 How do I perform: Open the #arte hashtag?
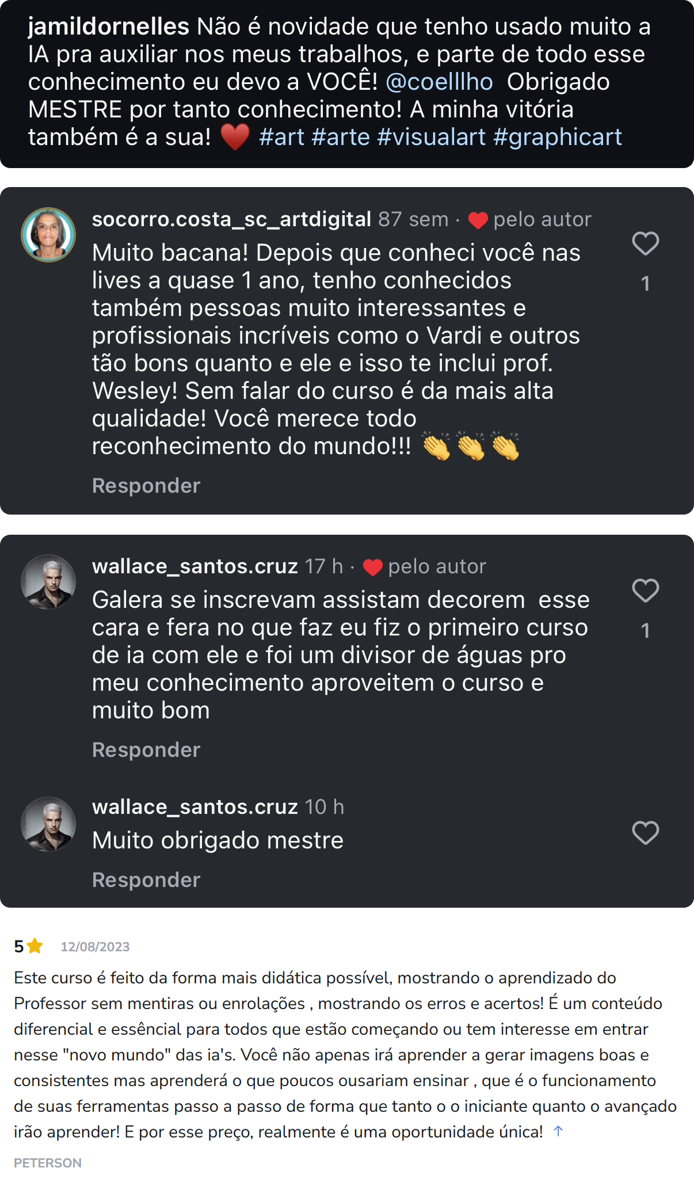341,137
